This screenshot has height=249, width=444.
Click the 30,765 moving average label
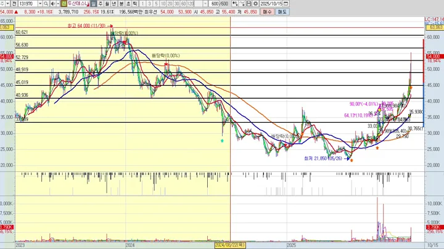tap(416, 128)
